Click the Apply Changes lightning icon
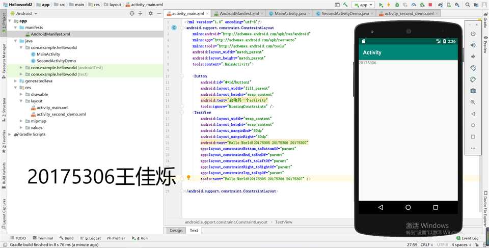Image resolution: width=489 pixels, height=248 pixels. (x=389, y=5)
